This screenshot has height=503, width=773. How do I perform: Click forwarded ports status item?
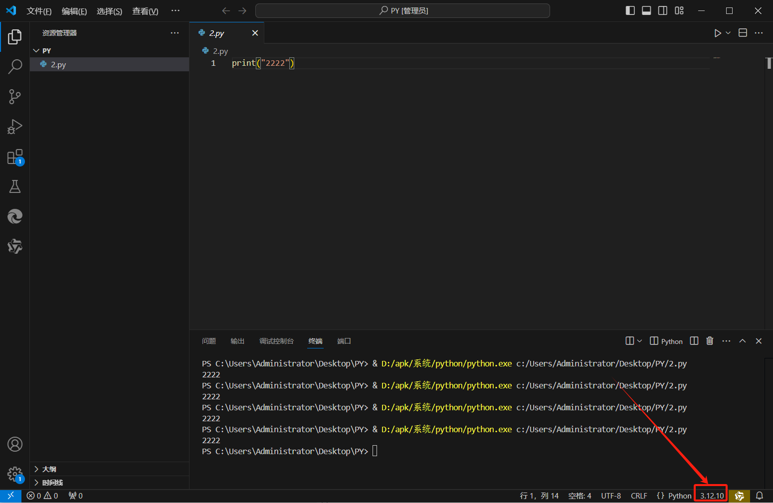click(76, 496)
